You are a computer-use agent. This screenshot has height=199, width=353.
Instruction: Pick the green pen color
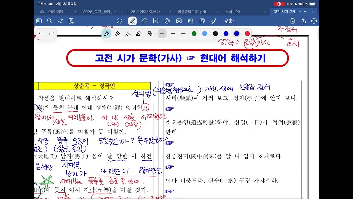coord(194,34)
